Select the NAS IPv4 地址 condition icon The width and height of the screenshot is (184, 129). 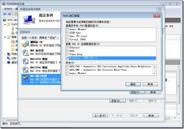25,61
